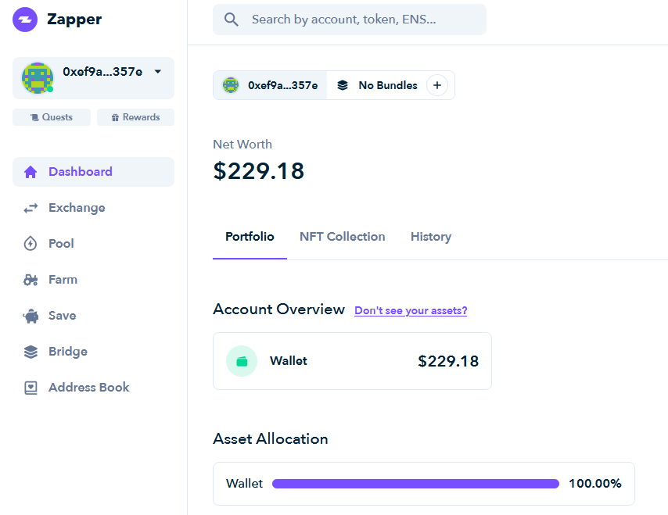Select the Save piggy bank icon
This screenshot has width=668, height=515.
29,315
